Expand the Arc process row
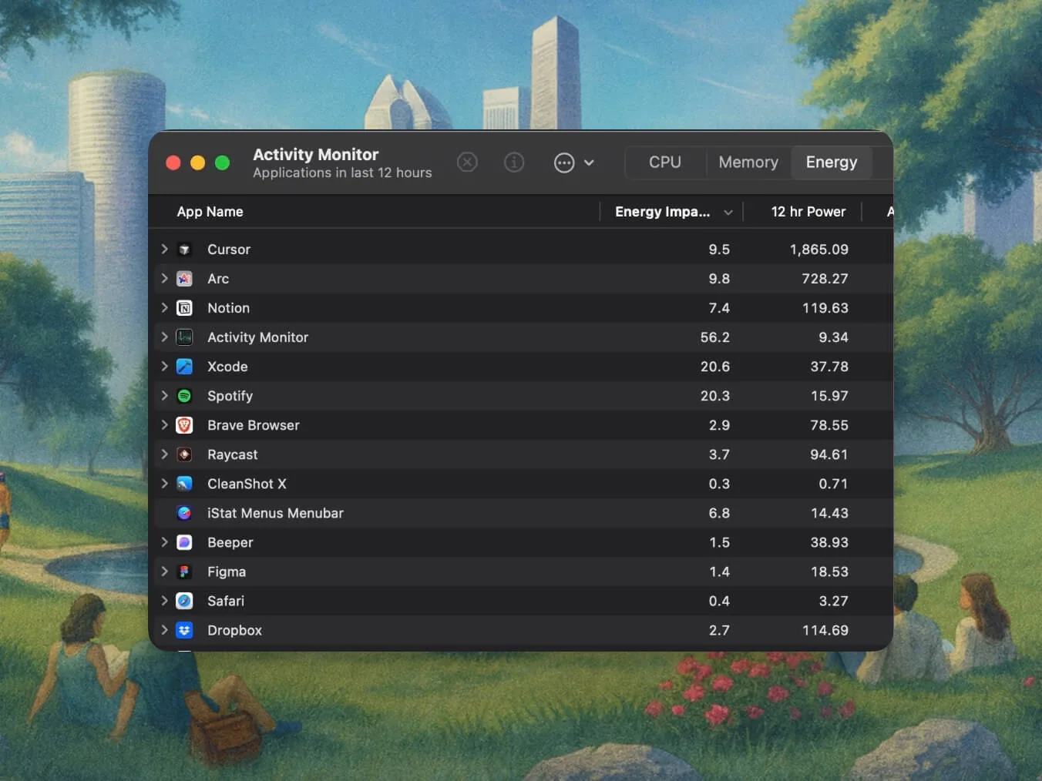1042x781 pixels. pos(164,278)
